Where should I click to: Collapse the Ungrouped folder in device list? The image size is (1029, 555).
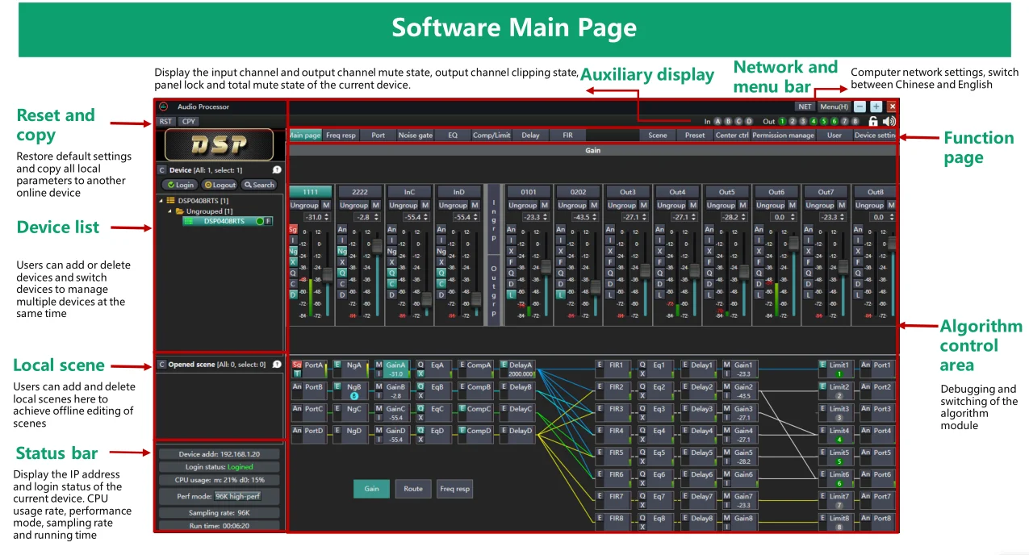click(169, 211)
